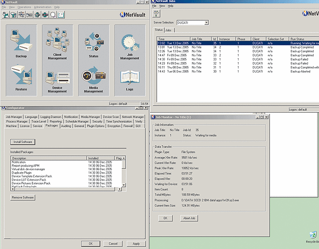
Task: Select the Schedule Manager tab
Action: click(77, 121)
